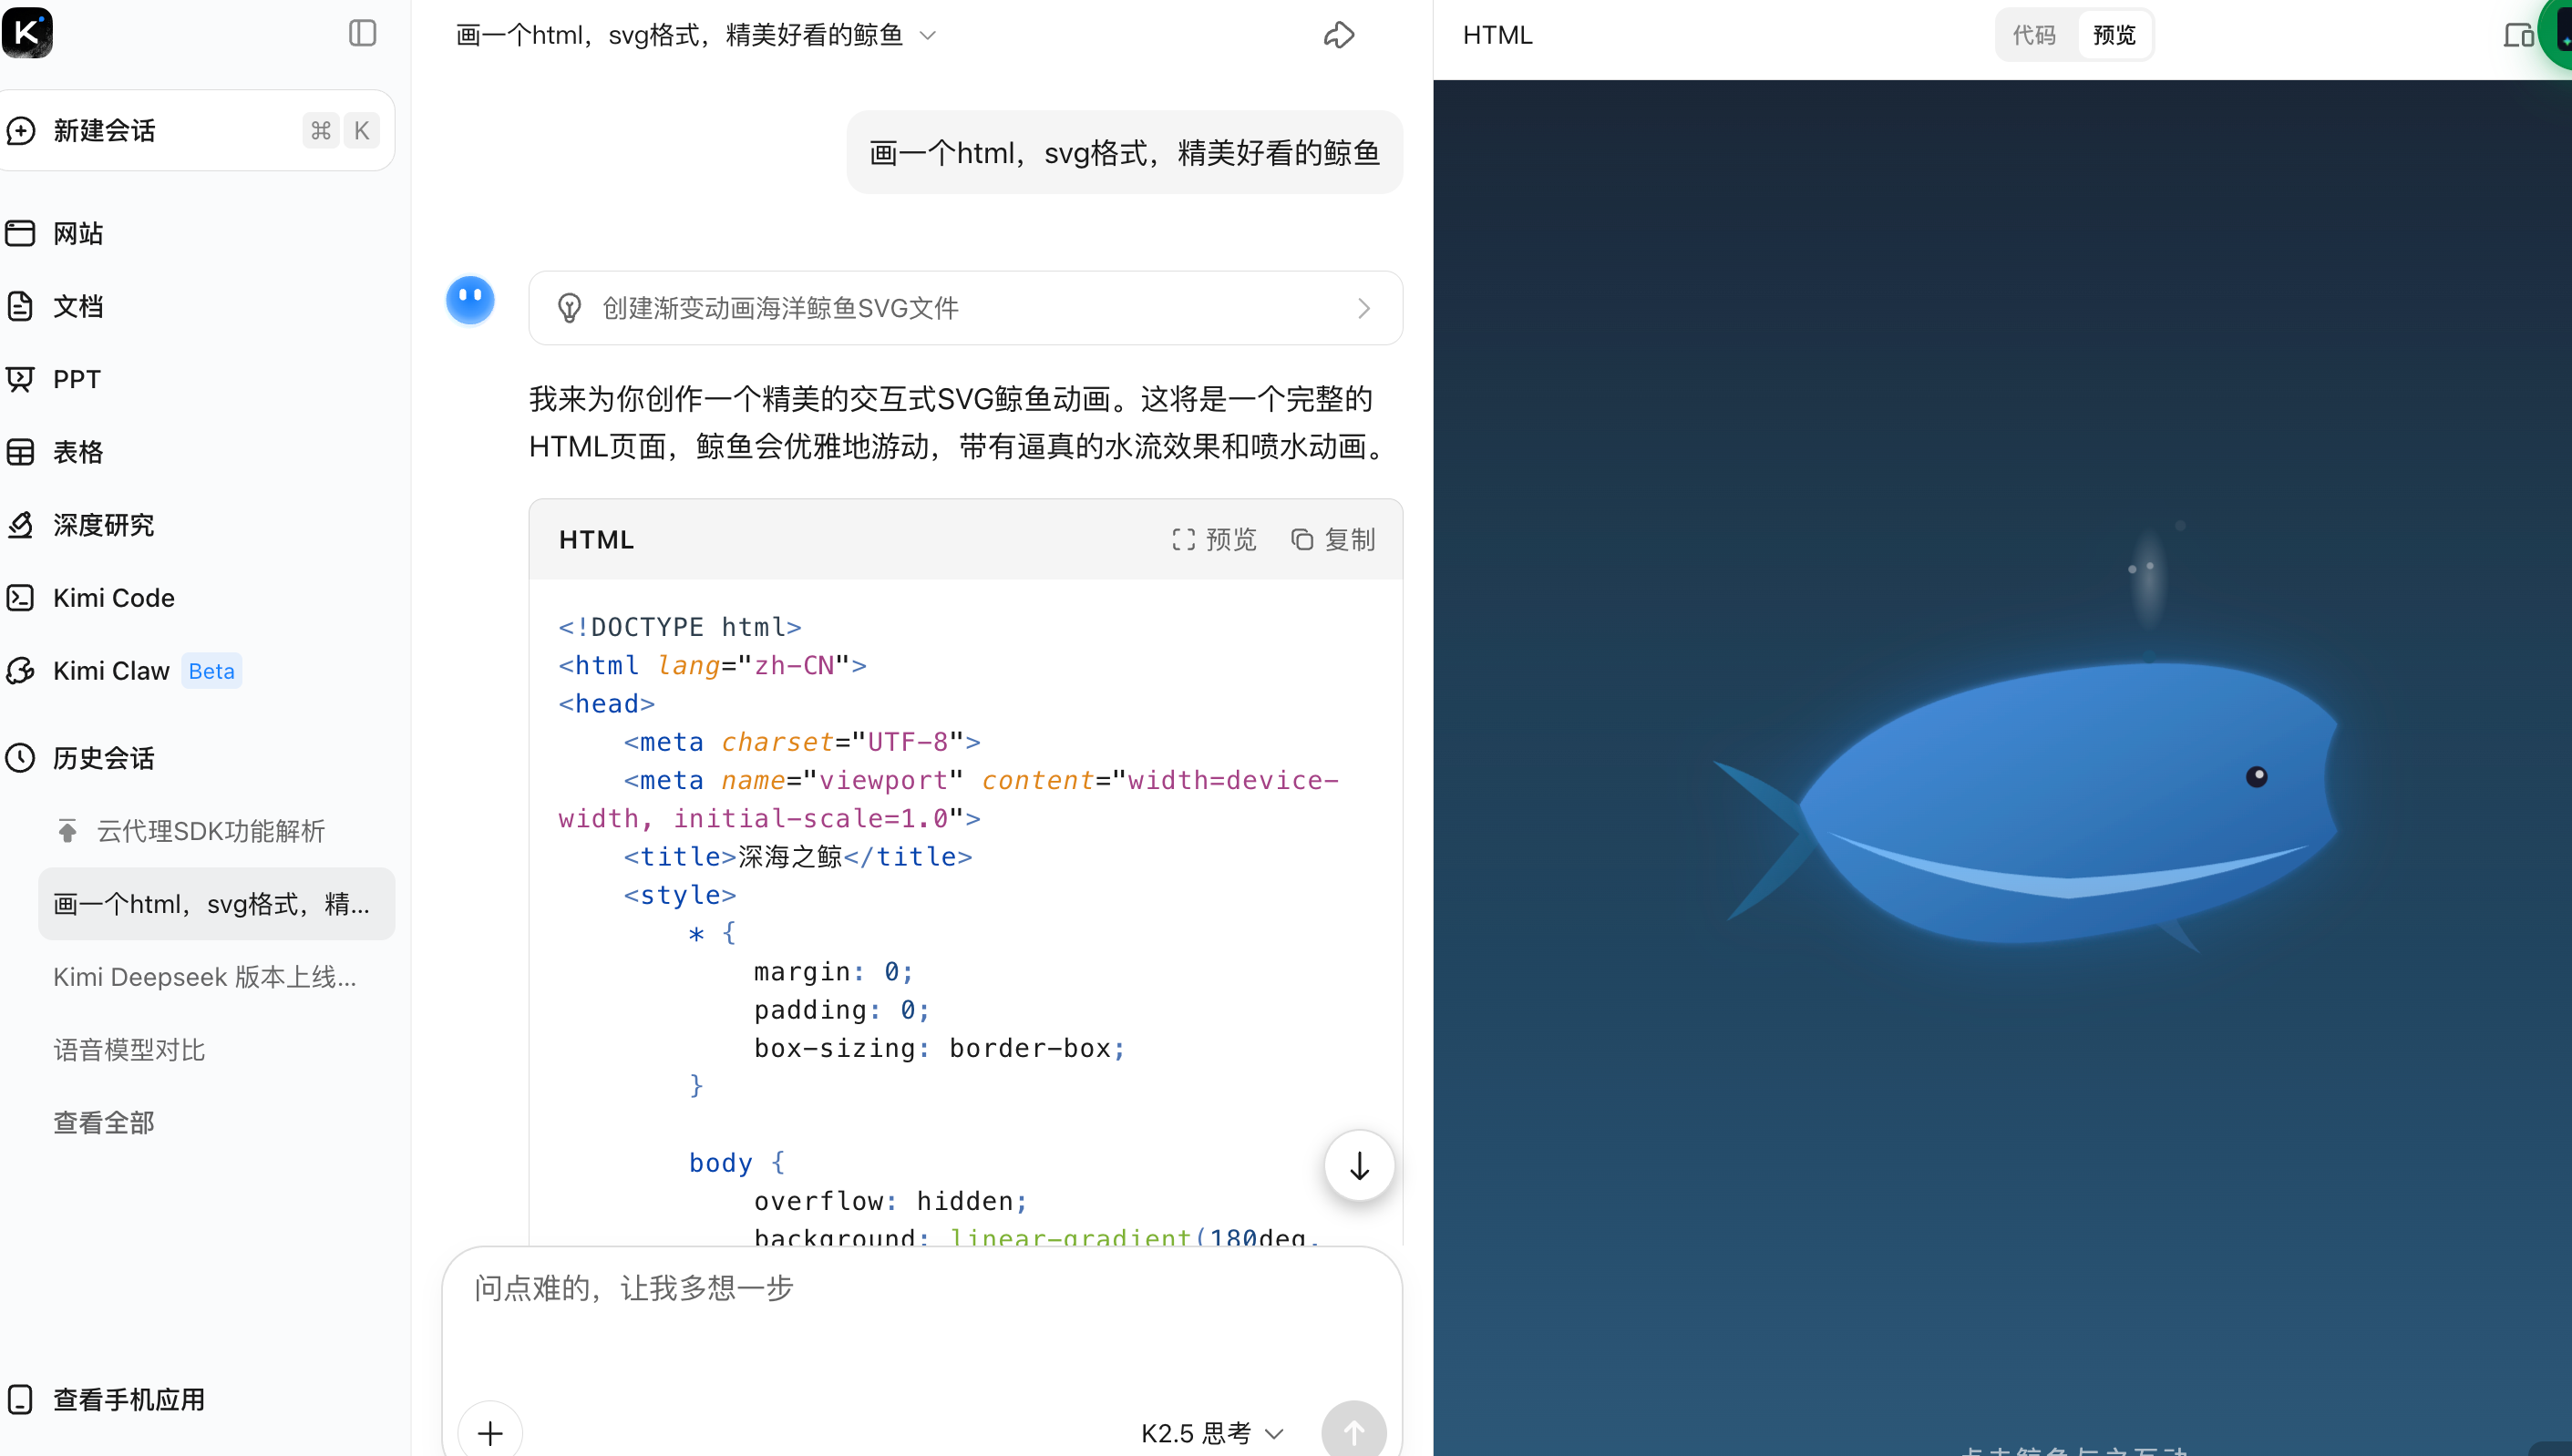Switch to the 代码 view toggle
This screenshot has width=2572, height=1456.
2034,35
